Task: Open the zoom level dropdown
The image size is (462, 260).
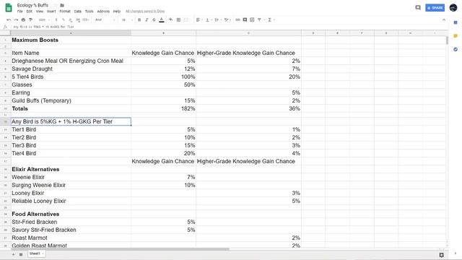Action: click(x=43, y=19)
